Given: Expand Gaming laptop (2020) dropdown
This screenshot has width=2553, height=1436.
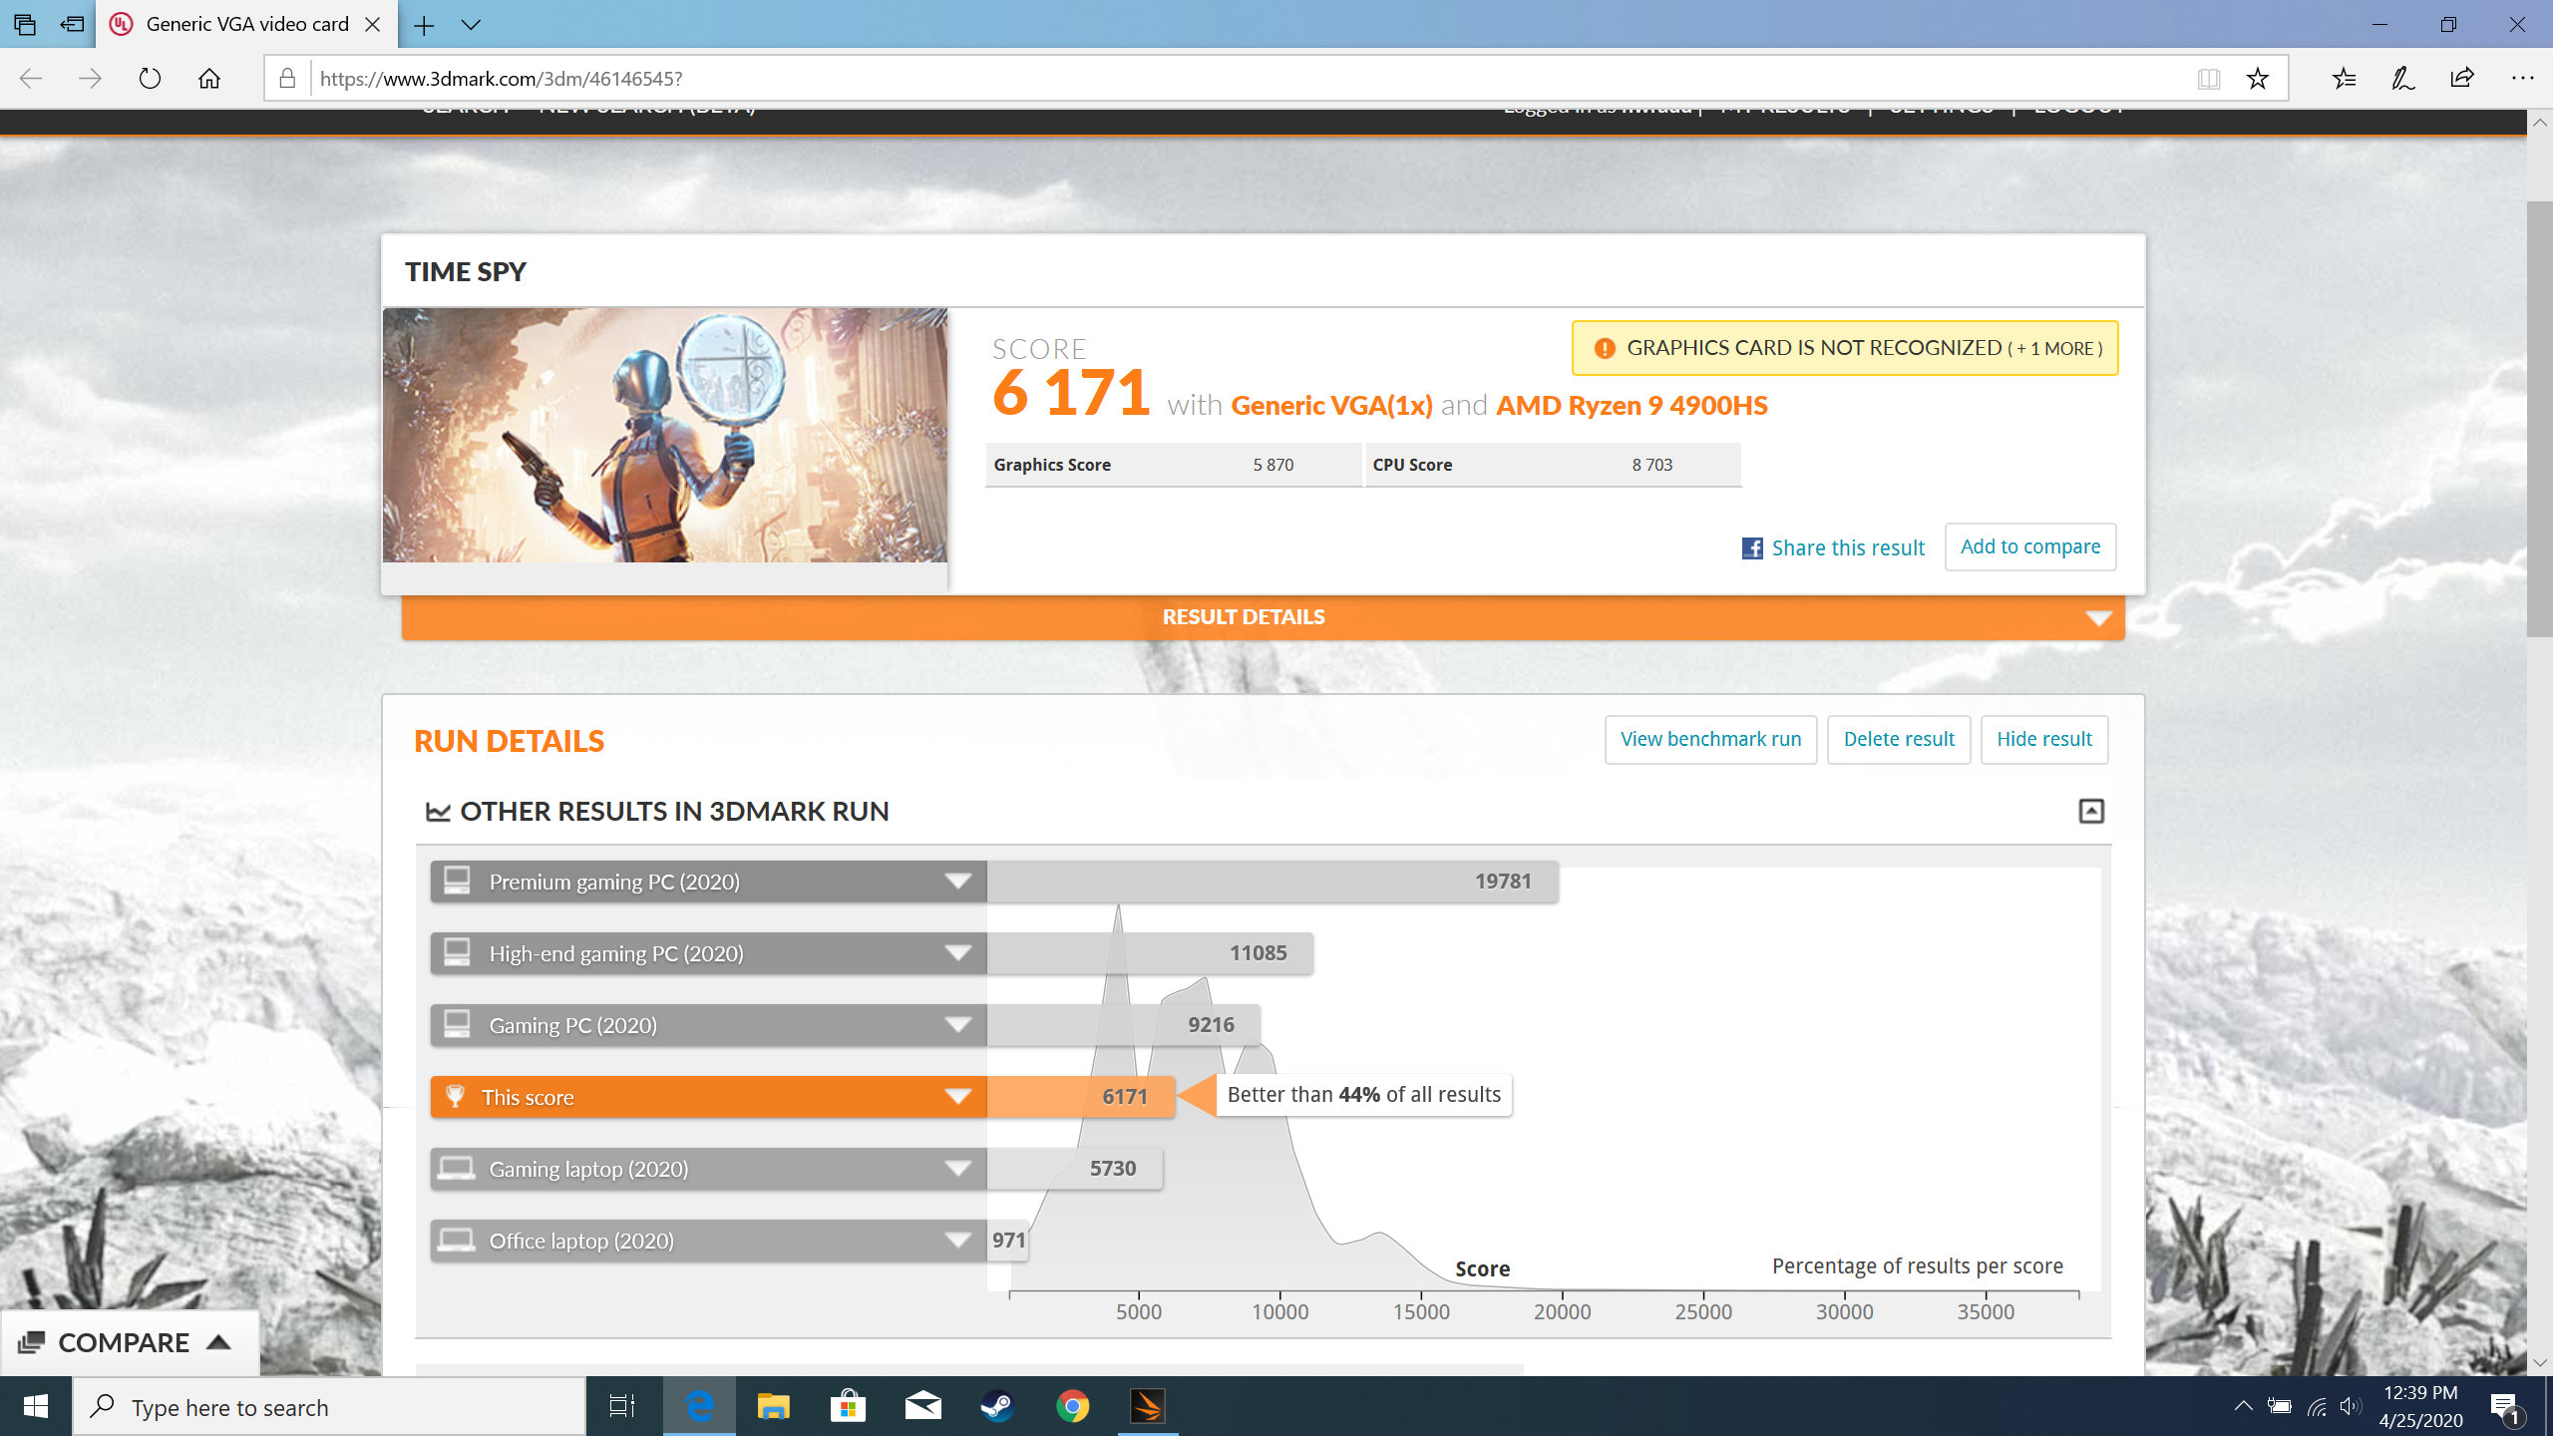Looking at the screenshot, I should [x=958, y=1169].
